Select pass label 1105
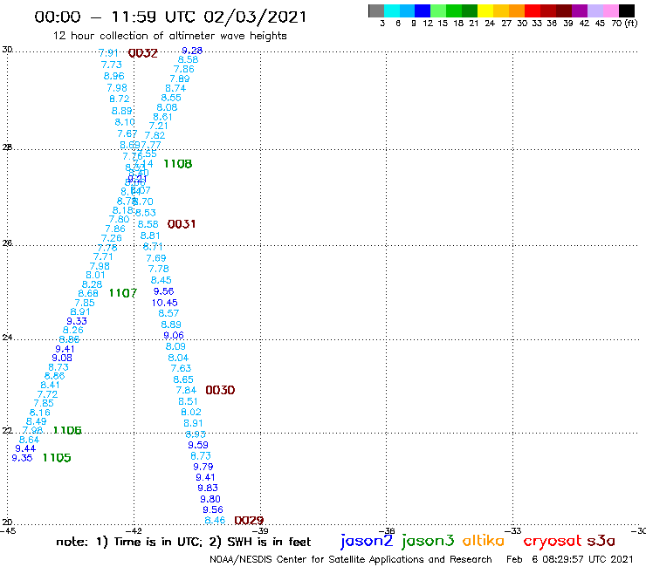This screenshot has height=567, width=646. click(57, 458)
